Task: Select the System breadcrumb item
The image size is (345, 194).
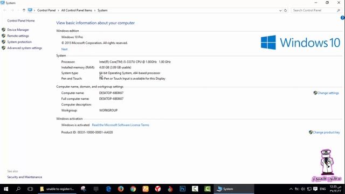Action: 102,10
